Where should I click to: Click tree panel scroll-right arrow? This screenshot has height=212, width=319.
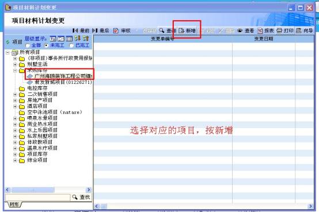coord(89,190)
